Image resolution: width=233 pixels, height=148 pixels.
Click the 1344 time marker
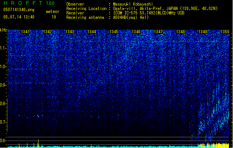92,32
